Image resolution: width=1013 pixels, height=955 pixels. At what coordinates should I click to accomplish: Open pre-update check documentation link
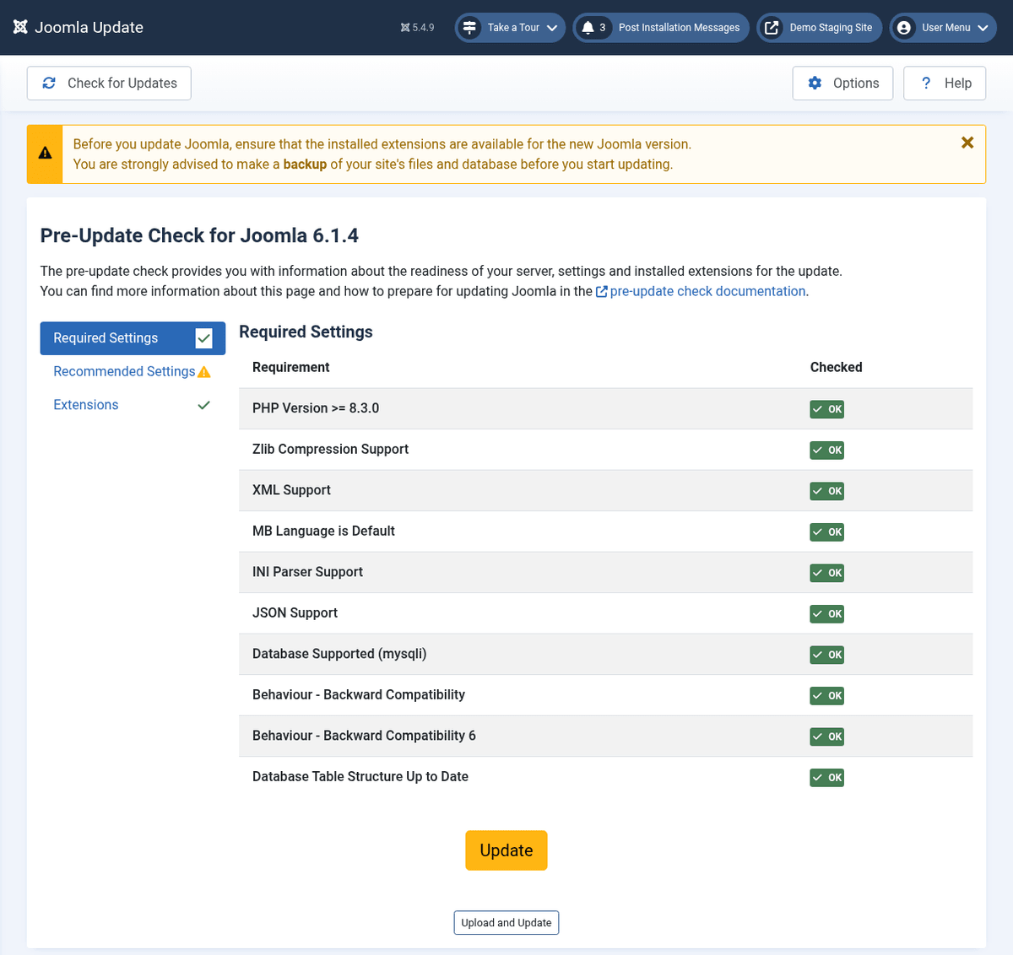point(707,291)
